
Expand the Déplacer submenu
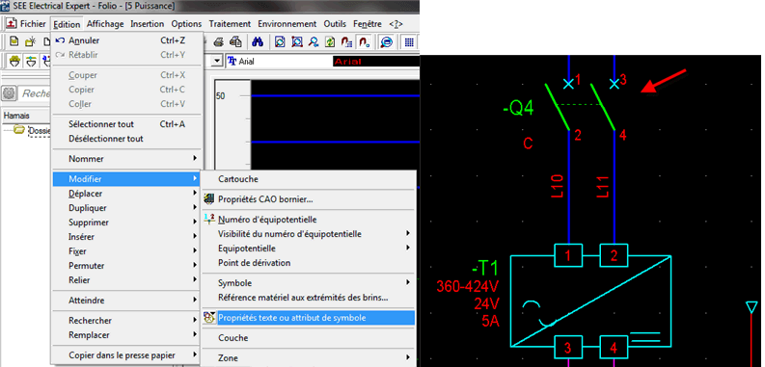pyautogui.click(x=126, y=194)
